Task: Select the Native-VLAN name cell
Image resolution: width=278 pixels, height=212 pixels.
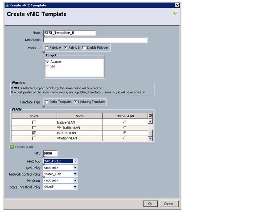Action: (x=80, y=122)
